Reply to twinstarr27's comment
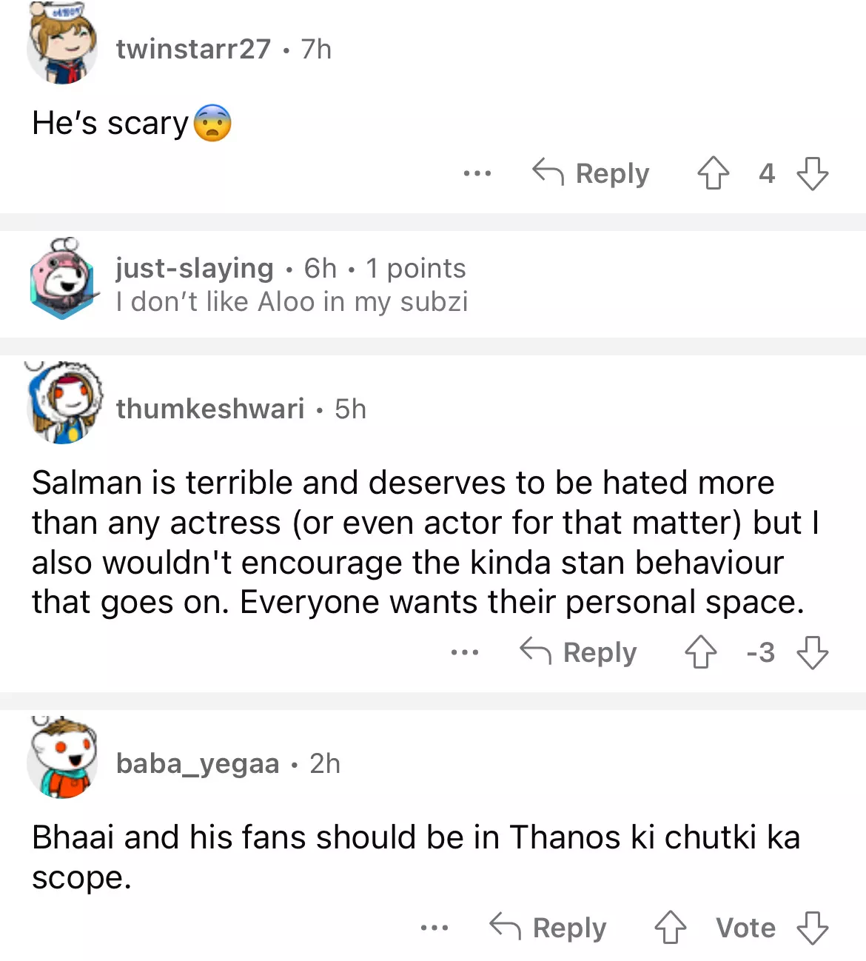866x961 pixels. [591, 173]
